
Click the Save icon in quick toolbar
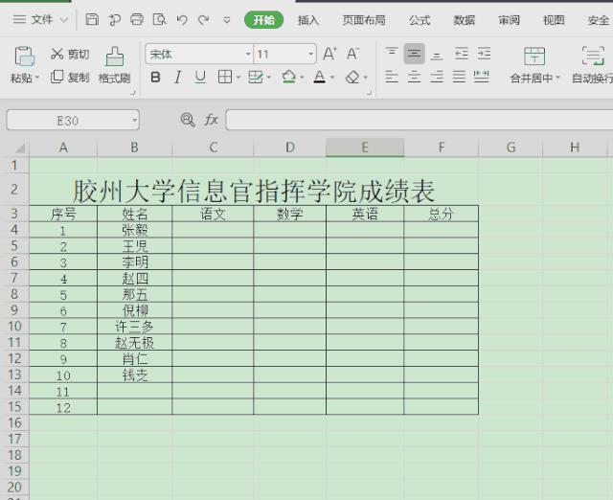point(92,19)
